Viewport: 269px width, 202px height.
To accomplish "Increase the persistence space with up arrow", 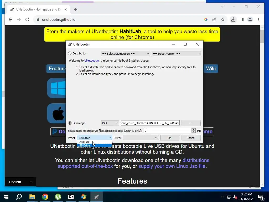I will pos(193,129).
